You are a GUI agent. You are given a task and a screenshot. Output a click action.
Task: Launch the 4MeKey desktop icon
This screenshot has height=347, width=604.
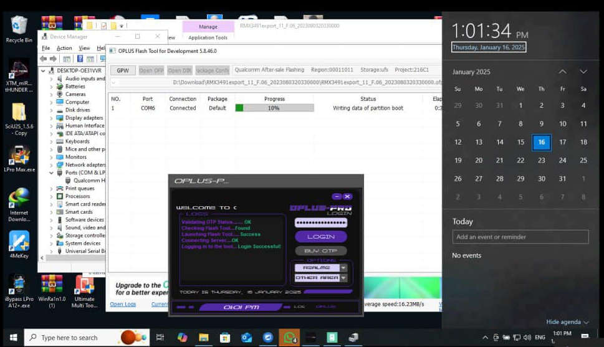click(x=19, y=245)
